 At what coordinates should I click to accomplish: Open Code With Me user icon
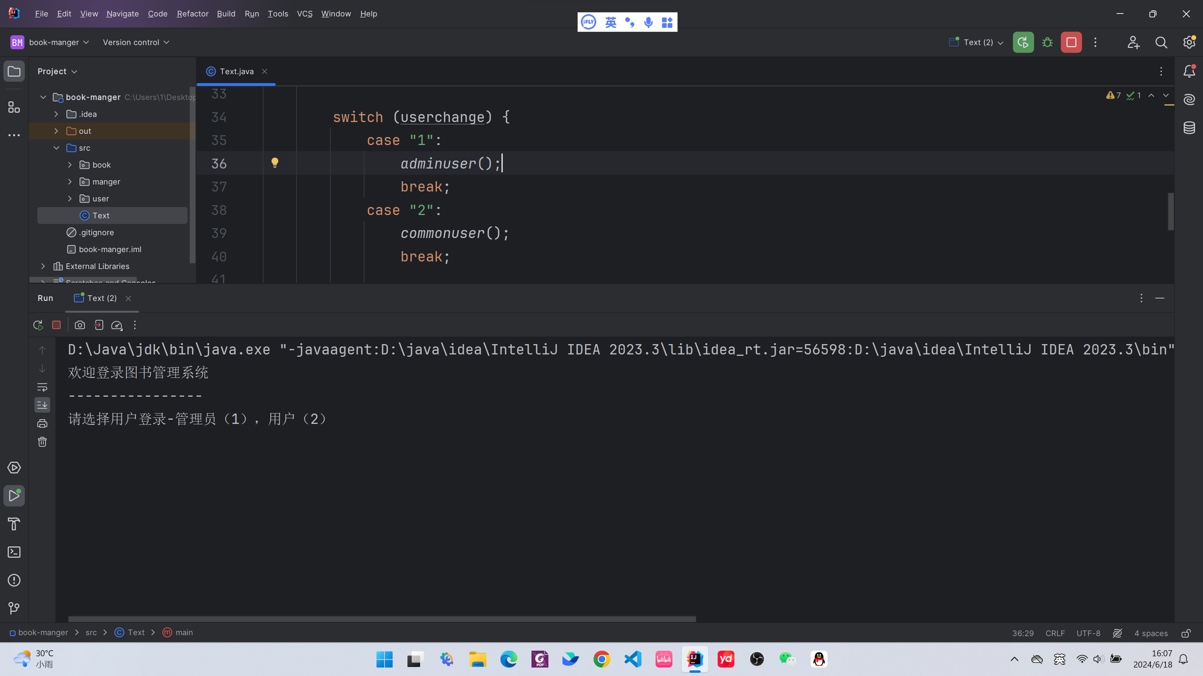[1133, 42]
